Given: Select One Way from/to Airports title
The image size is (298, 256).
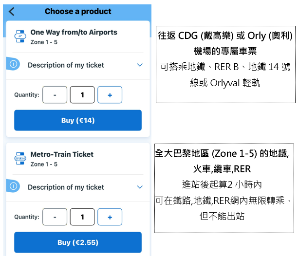Looking at the screenshot, I should pos(74,33).
